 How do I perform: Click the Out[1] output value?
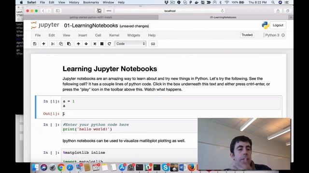pos(64,114)
